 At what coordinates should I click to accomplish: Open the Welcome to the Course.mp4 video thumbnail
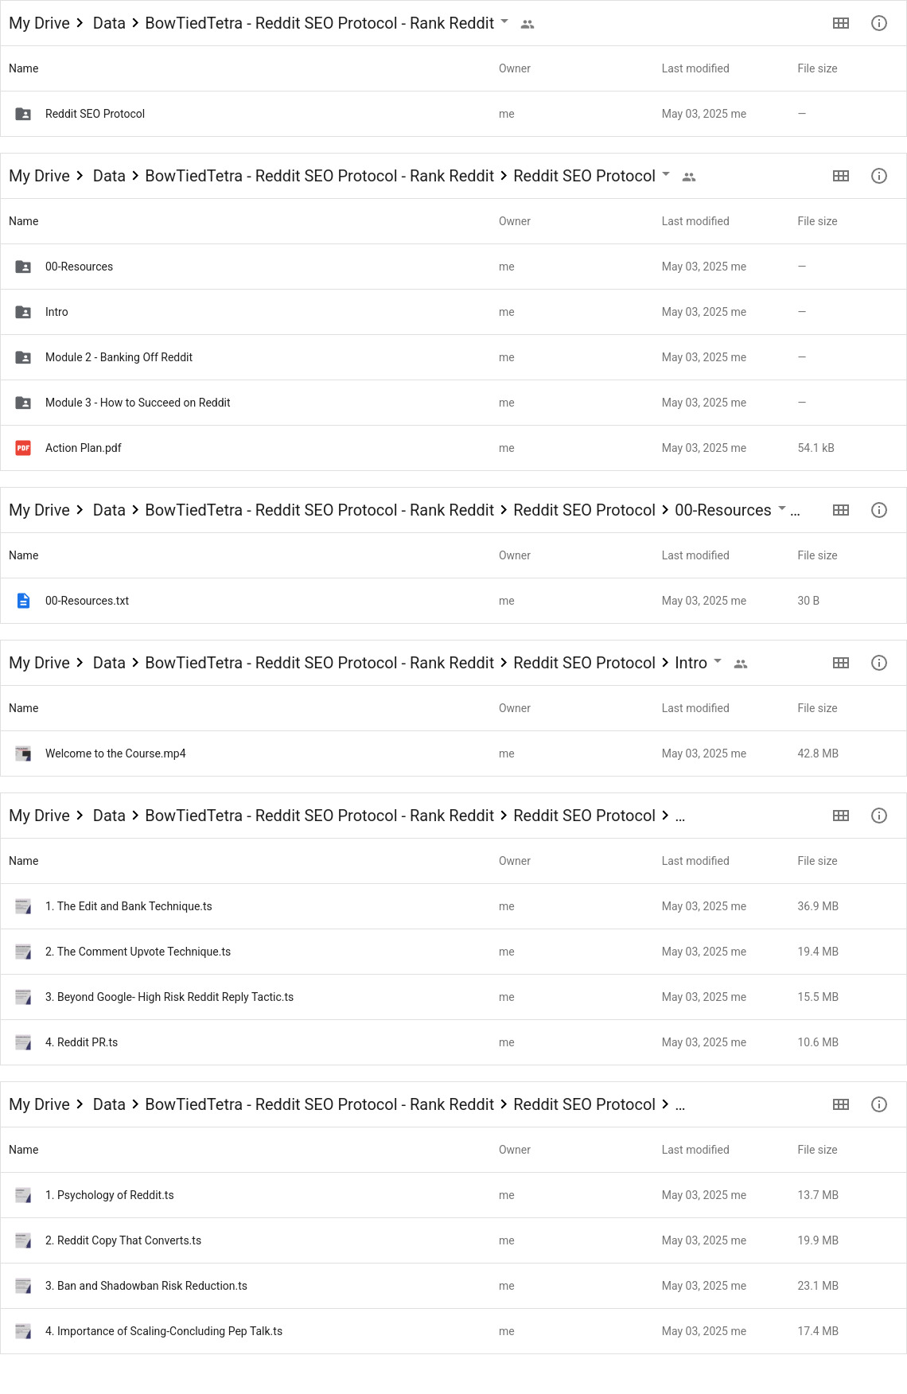23,753
